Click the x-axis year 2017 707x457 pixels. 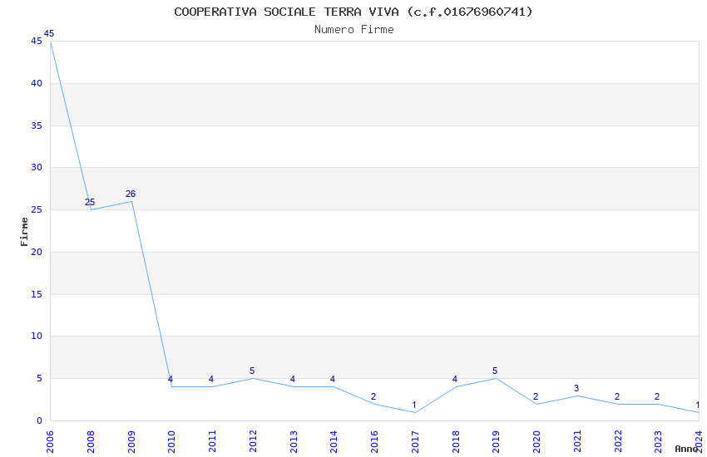[415, 441]
